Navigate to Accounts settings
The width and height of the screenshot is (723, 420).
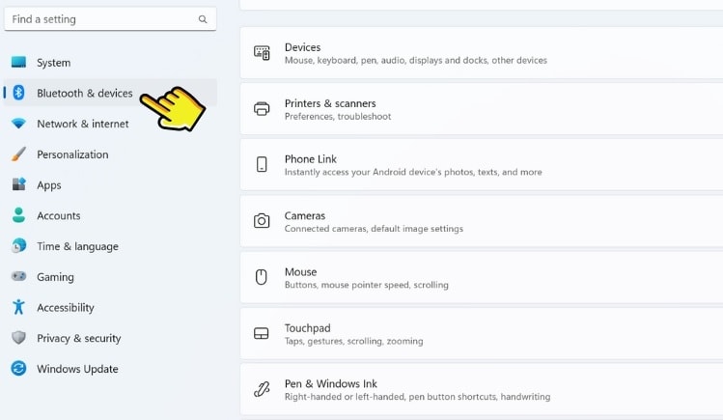[110, 215]
